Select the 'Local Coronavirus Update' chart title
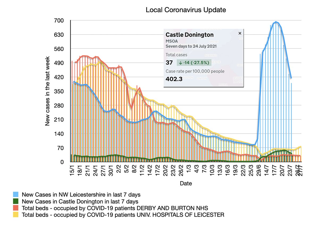This screenshot has width=319, height=228. [186, 10]
